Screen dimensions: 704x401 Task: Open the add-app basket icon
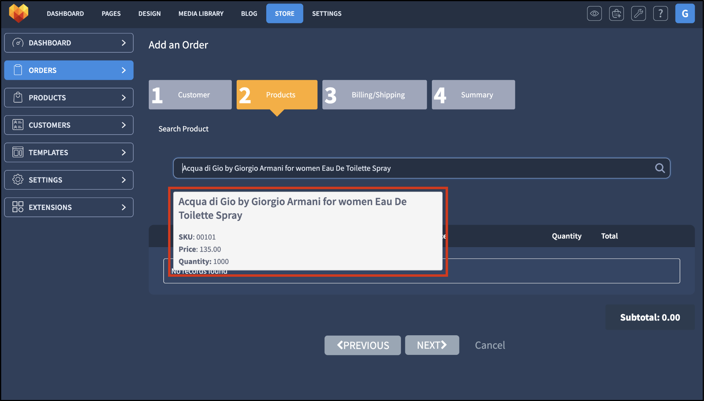(x=616, y=14)
